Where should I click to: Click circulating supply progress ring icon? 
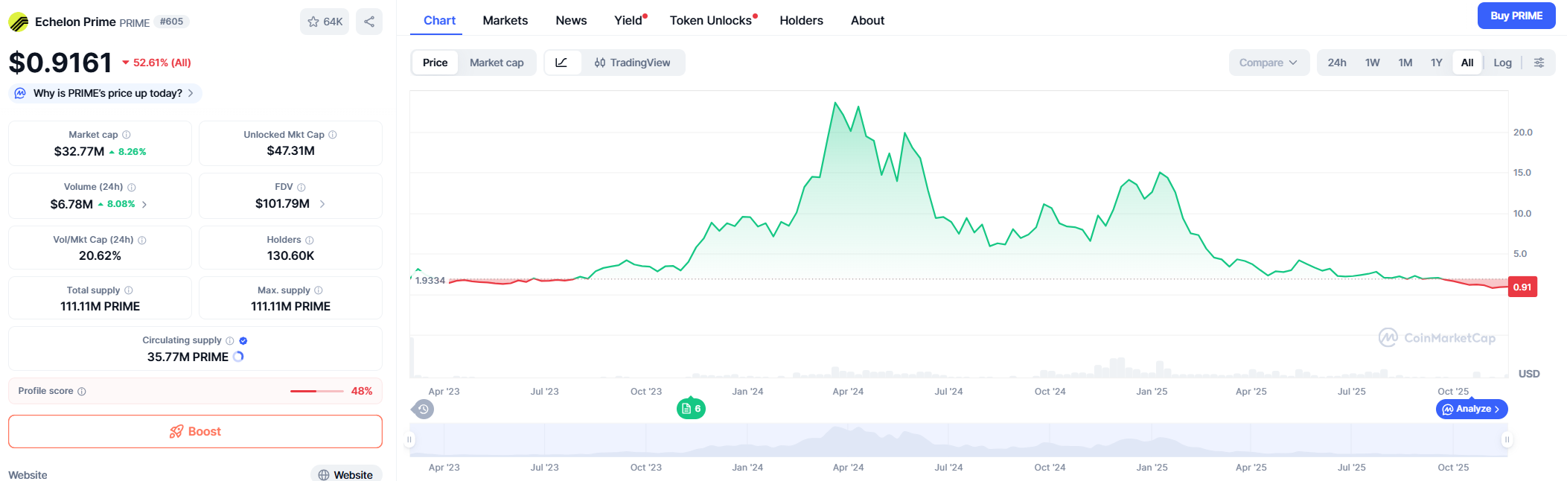238,357
